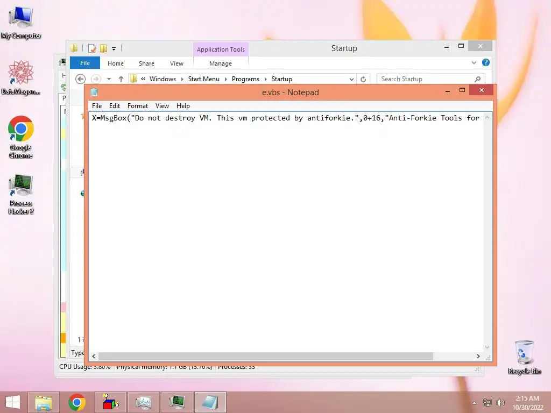Click the Notepad horizontal scrollbar thumb

tap(265, 356)
